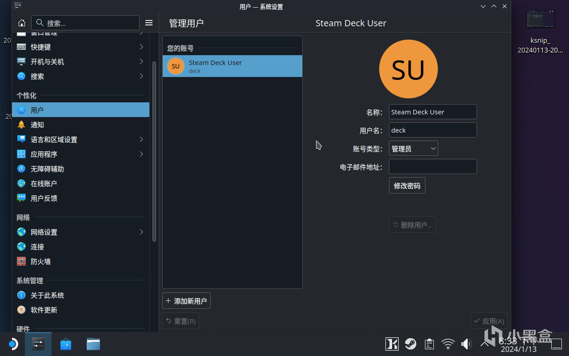Expand the 语言和区域设置 submenu arrow
The height and width of the screenshot is (356, 569).
point(141,139)
